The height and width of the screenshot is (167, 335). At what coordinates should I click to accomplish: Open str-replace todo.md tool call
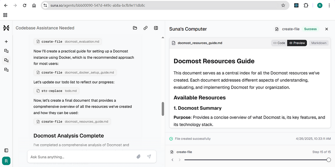[56, 91]
